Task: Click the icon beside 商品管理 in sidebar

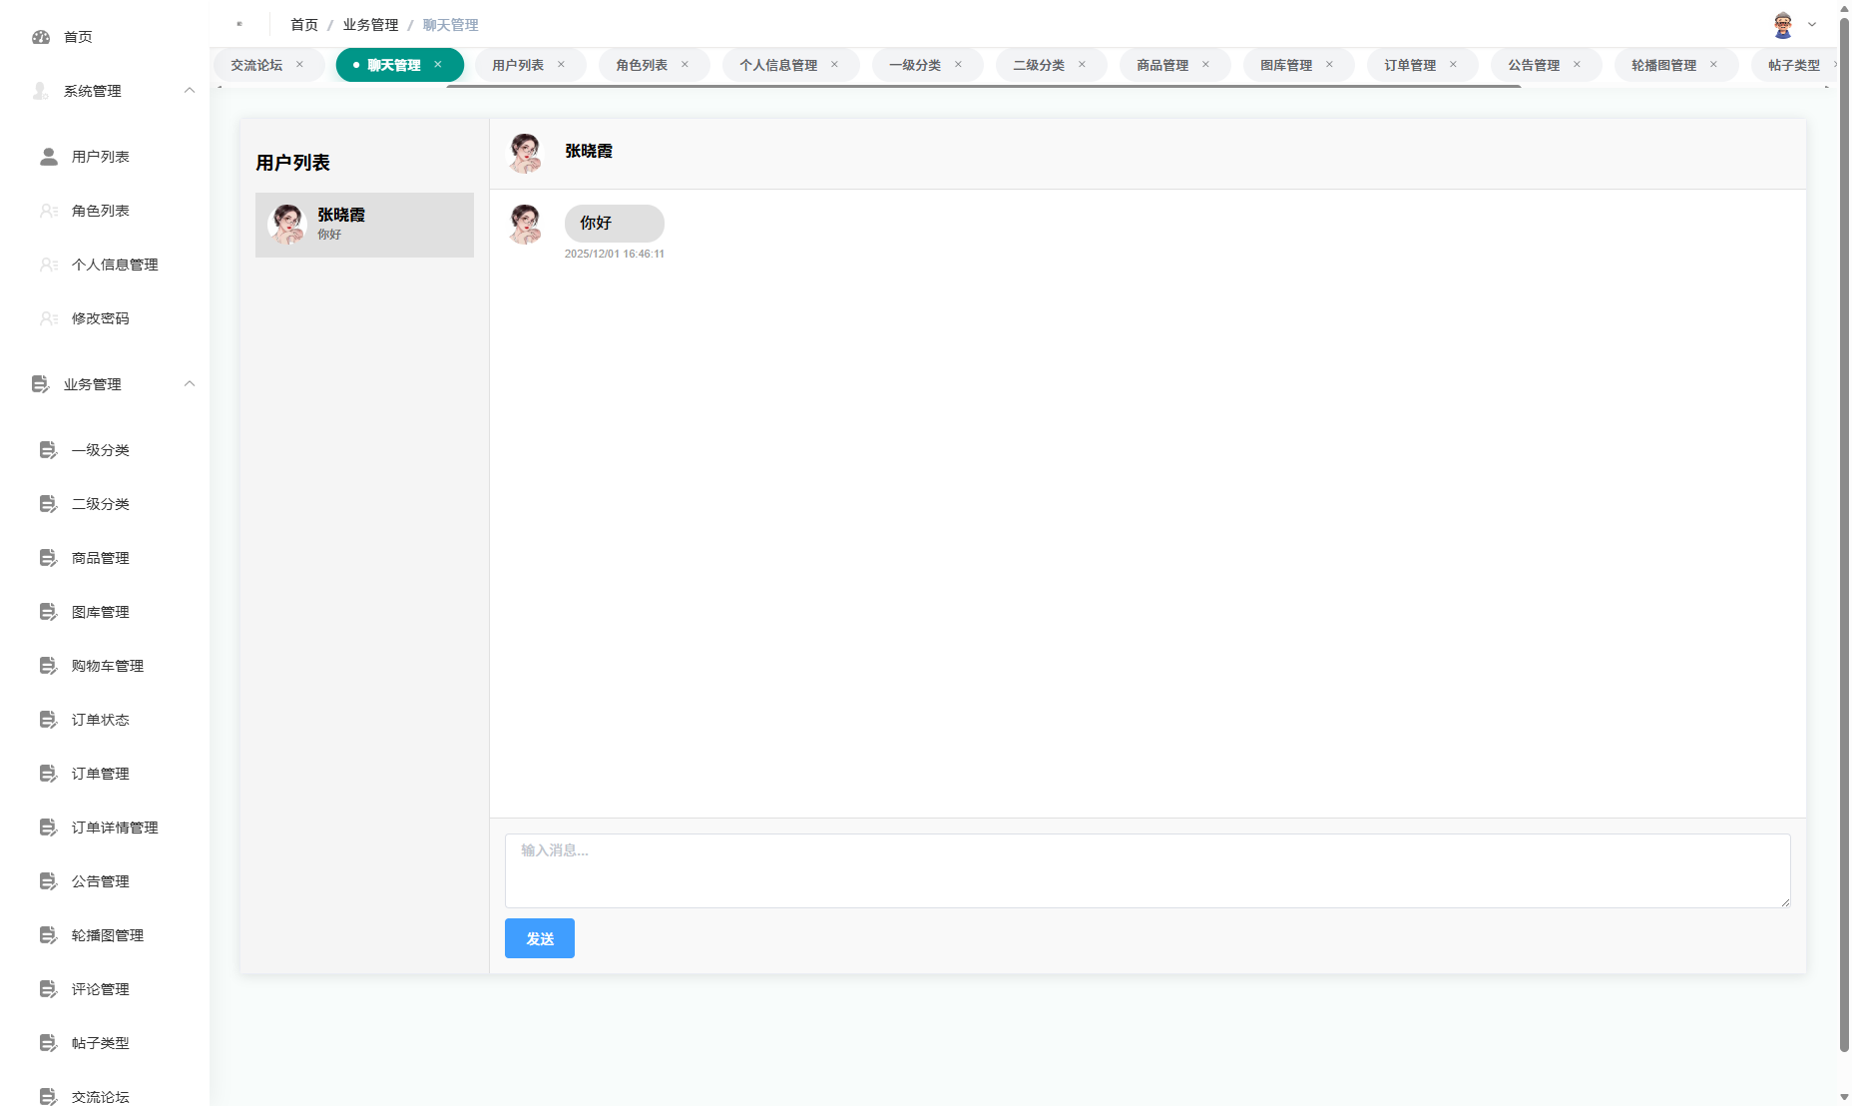Action: [49, 558]
